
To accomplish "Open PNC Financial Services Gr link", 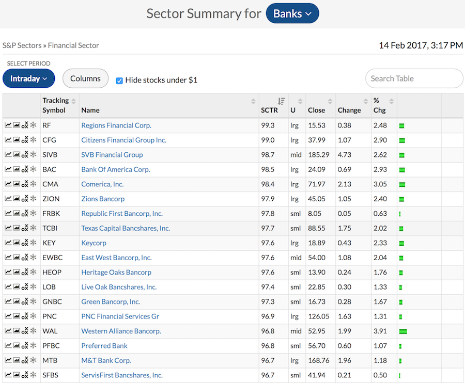I will pos(120,316).
